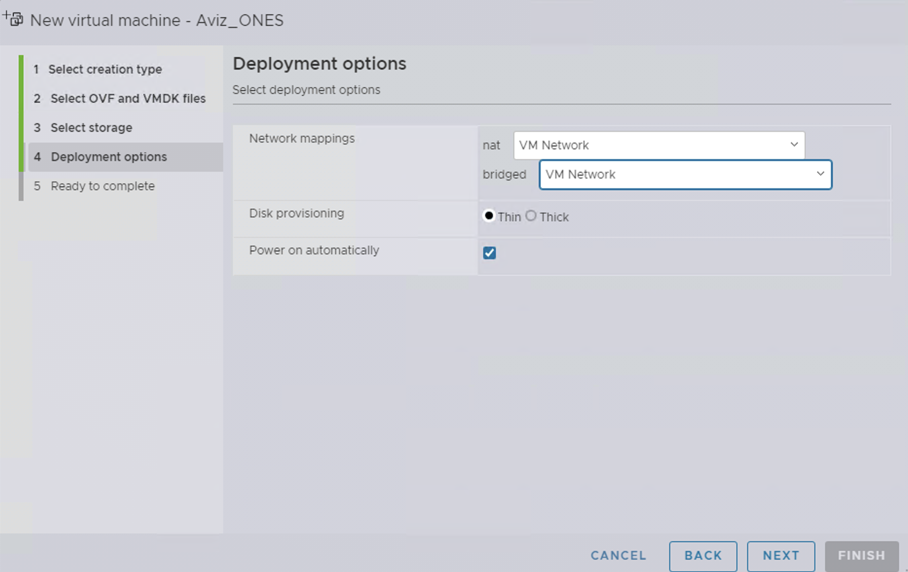Viewport: 908px width, 572px height.
Task: Select step 4 Deployment options
Action: (109, 157)
